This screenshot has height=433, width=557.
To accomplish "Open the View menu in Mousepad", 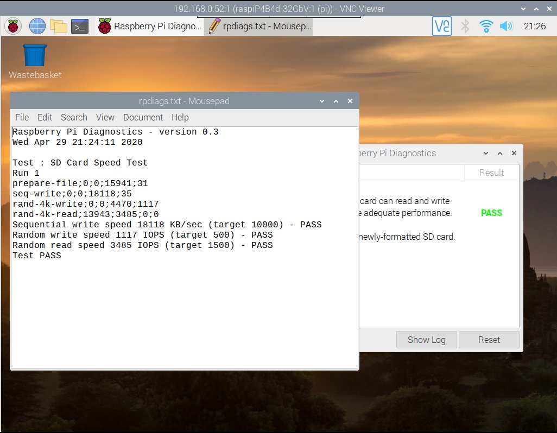I will tap(105, 118).
